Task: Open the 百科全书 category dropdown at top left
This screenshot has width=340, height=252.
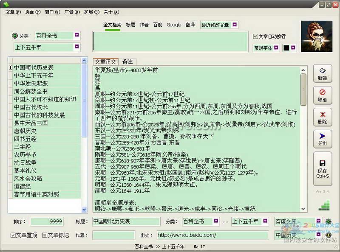Action: click(76, 35)
